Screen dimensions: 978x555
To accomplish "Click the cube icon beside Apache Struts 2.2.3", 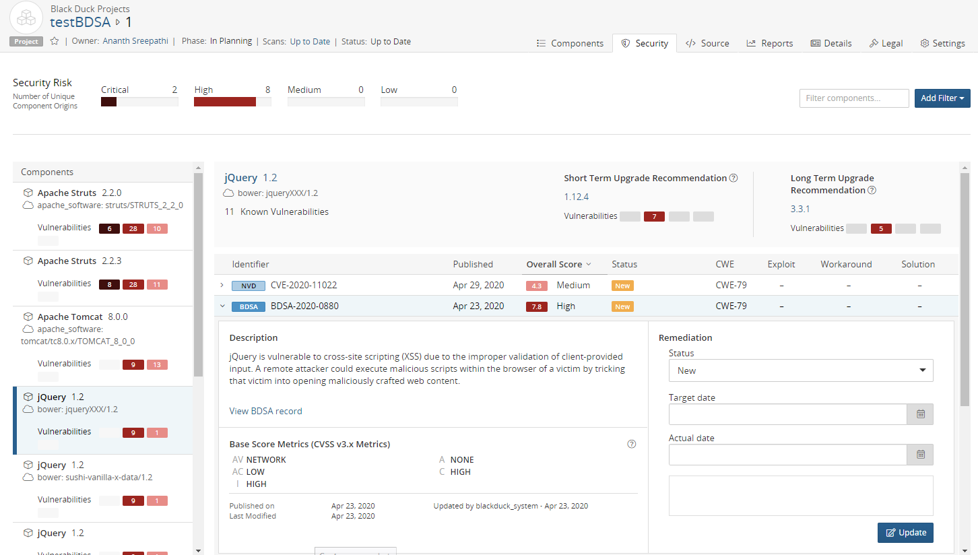I will [28, 261].
